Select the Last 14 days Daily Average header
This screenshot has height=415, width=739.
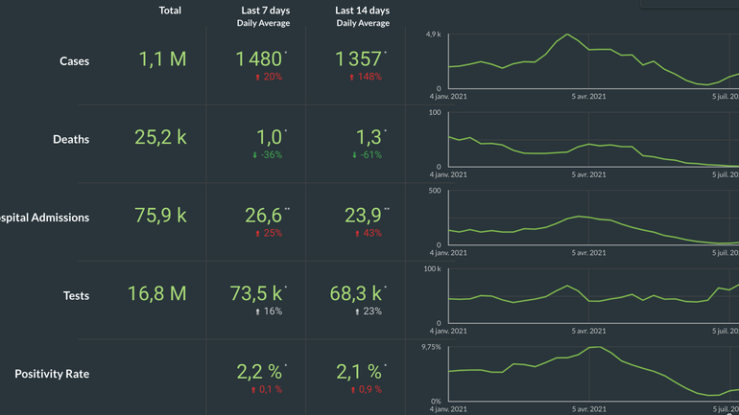(362, 16)
